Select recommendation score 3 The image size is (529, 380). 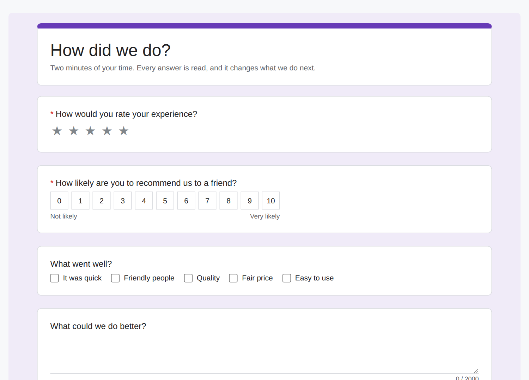tap(123, 201)
